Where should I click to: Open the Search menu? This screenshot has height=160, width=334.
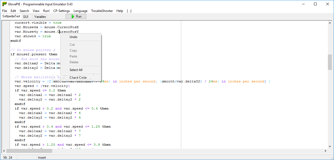24,11
